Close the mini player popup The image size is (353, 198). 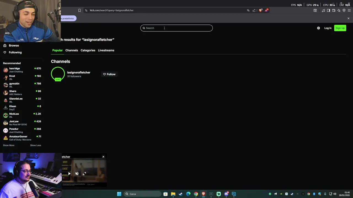click(103, 157)
